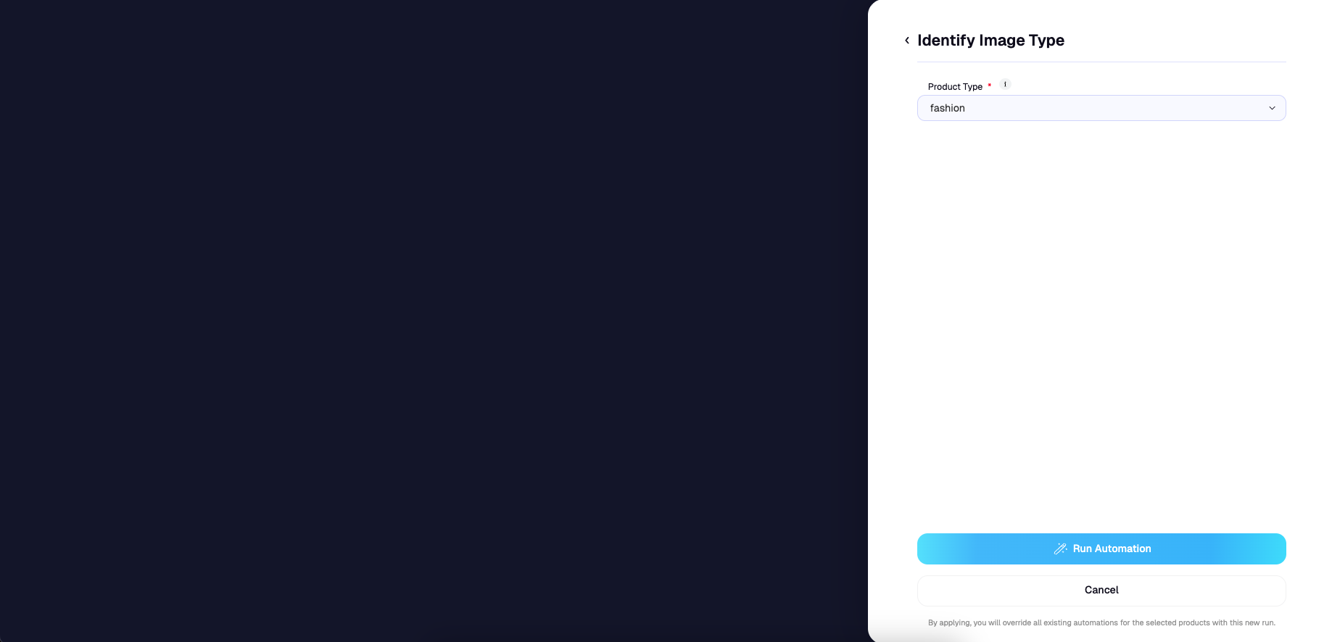The image size is (1332, 642).
Task: Go back using the left chevron arrow
Action: (906, 41)
